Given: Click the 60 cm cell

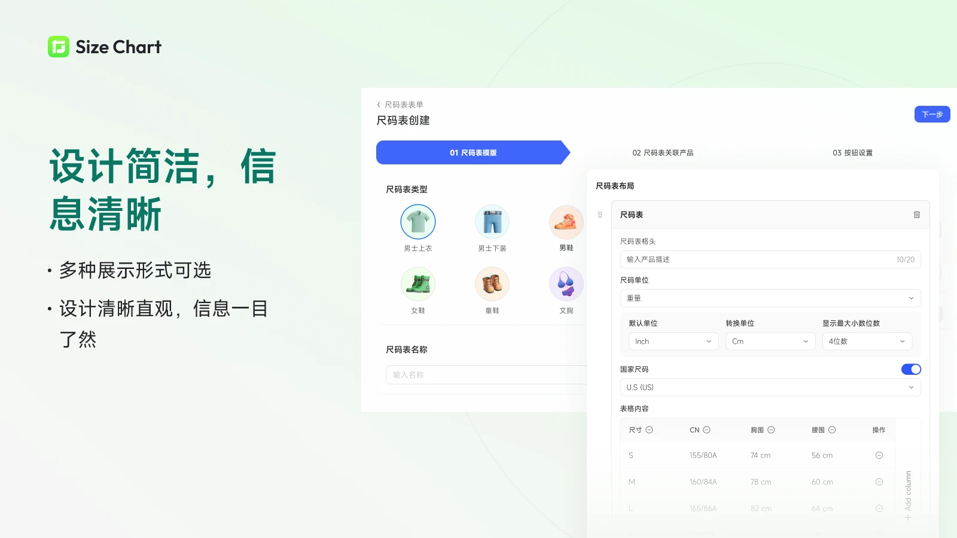Looking at the screenshot, I should [x=822, y=482].
